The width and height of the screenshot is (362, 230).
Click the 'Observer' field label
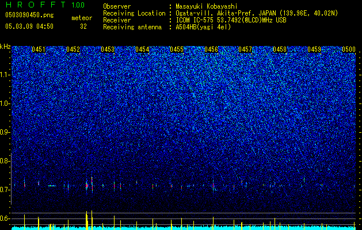[117, 6]
